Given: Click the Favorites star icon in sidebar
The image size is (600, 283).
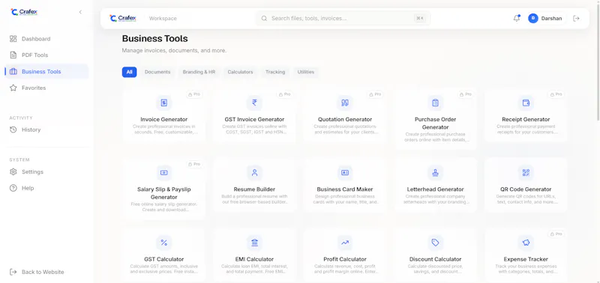Looking at the screenshot, I should [13, 88].
